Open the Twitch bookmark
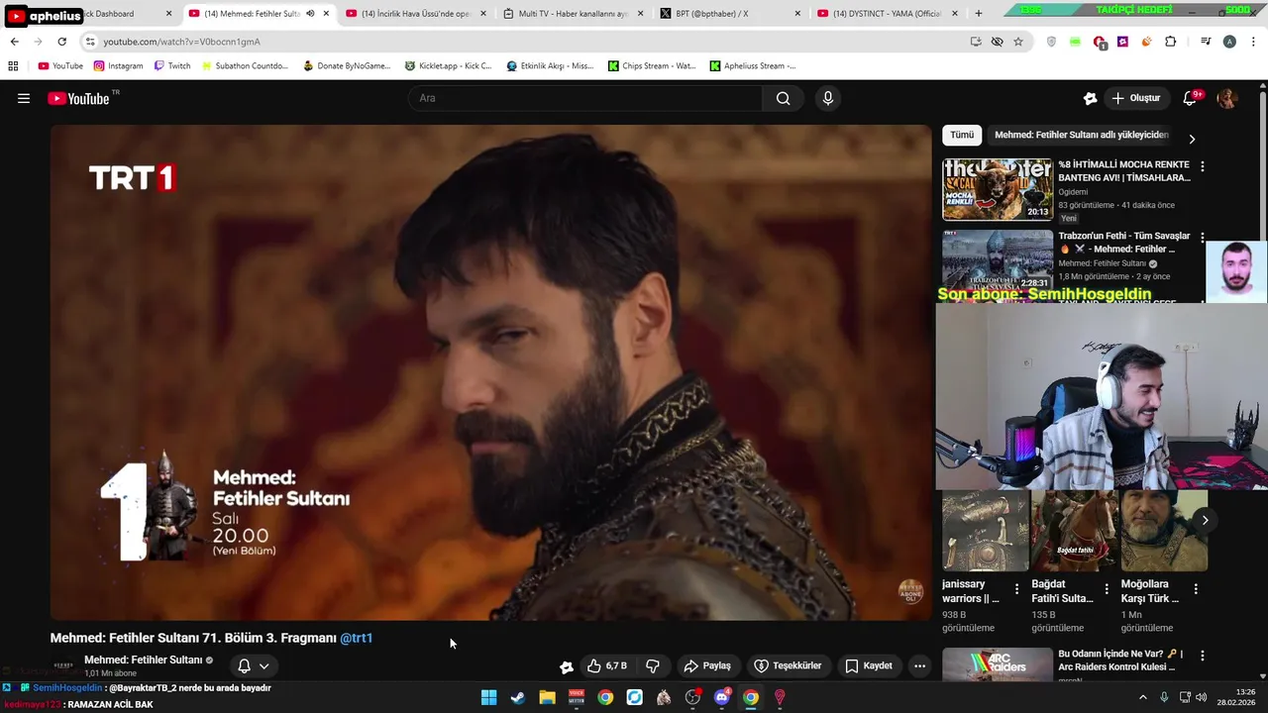The image size is (1268, 713). click(172, 65)
